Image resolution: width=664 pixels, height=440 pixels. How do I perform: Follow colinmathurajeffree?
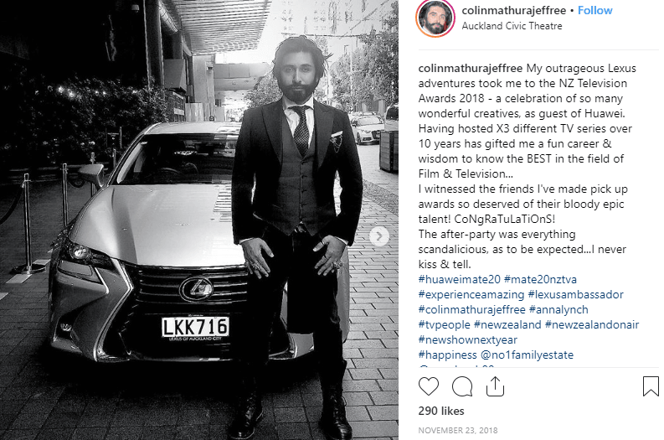pos(595,10)
